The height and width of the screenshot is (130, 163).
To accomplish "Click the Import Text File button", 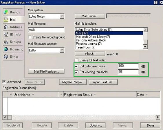I will tap(103, 82).
